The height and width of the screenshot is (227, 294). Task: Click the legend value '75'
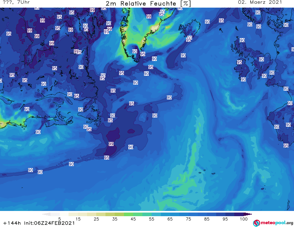click(189, 219)
